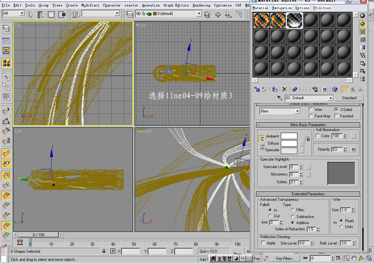This screenshot has width=374, height=264.
Task: Open the 03 - Default material name dropdown
Action: pyautogui.click(x=331, y=98)
